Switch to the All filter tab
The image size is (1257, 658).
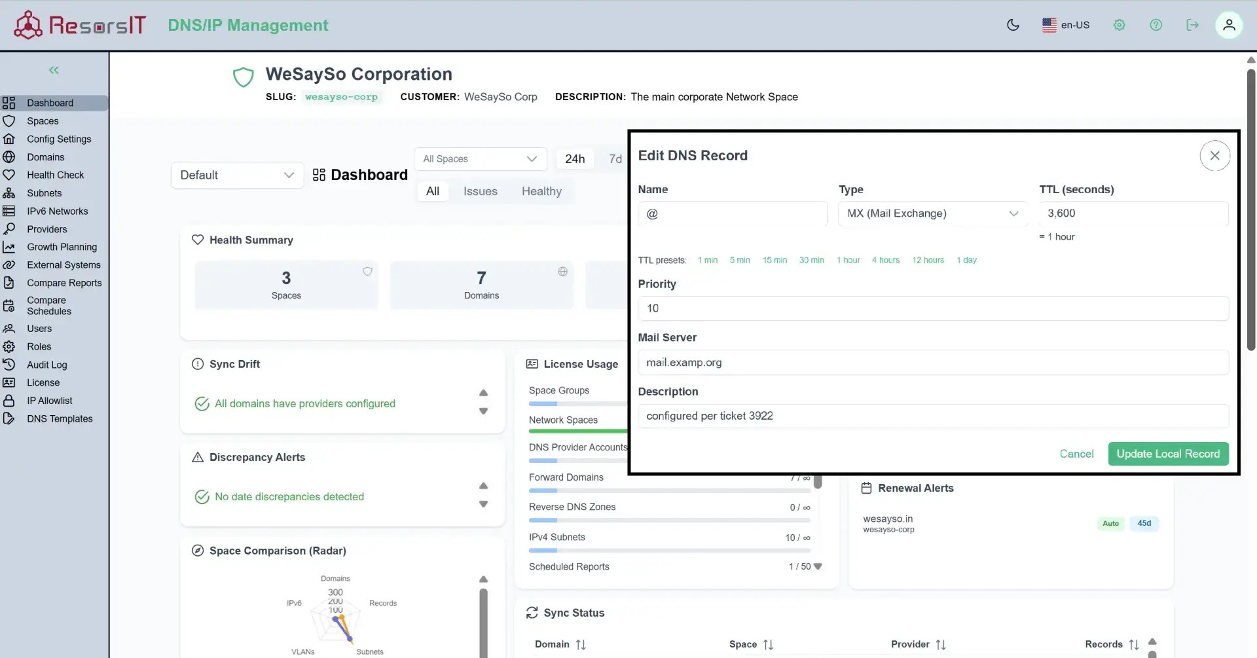point(433,191)
